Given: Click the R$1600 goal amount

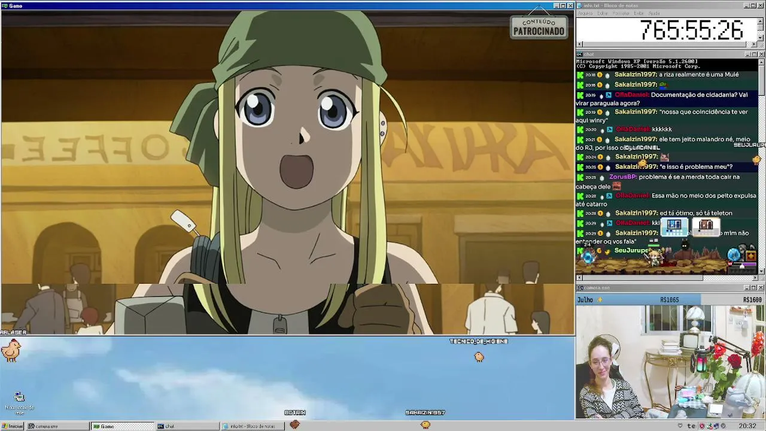Looking at the screenshot, I should (753, 300).
